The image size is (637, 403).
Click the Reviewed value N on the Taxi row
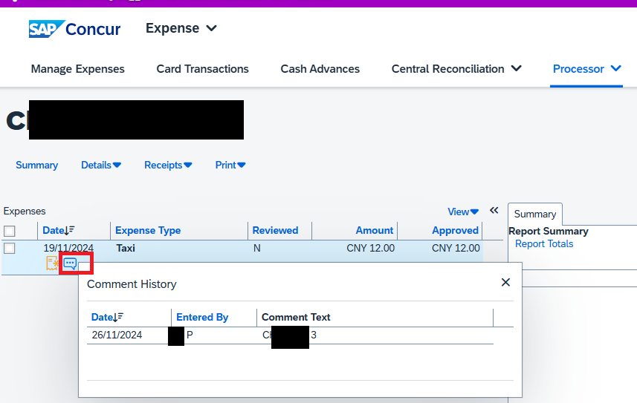256,248
